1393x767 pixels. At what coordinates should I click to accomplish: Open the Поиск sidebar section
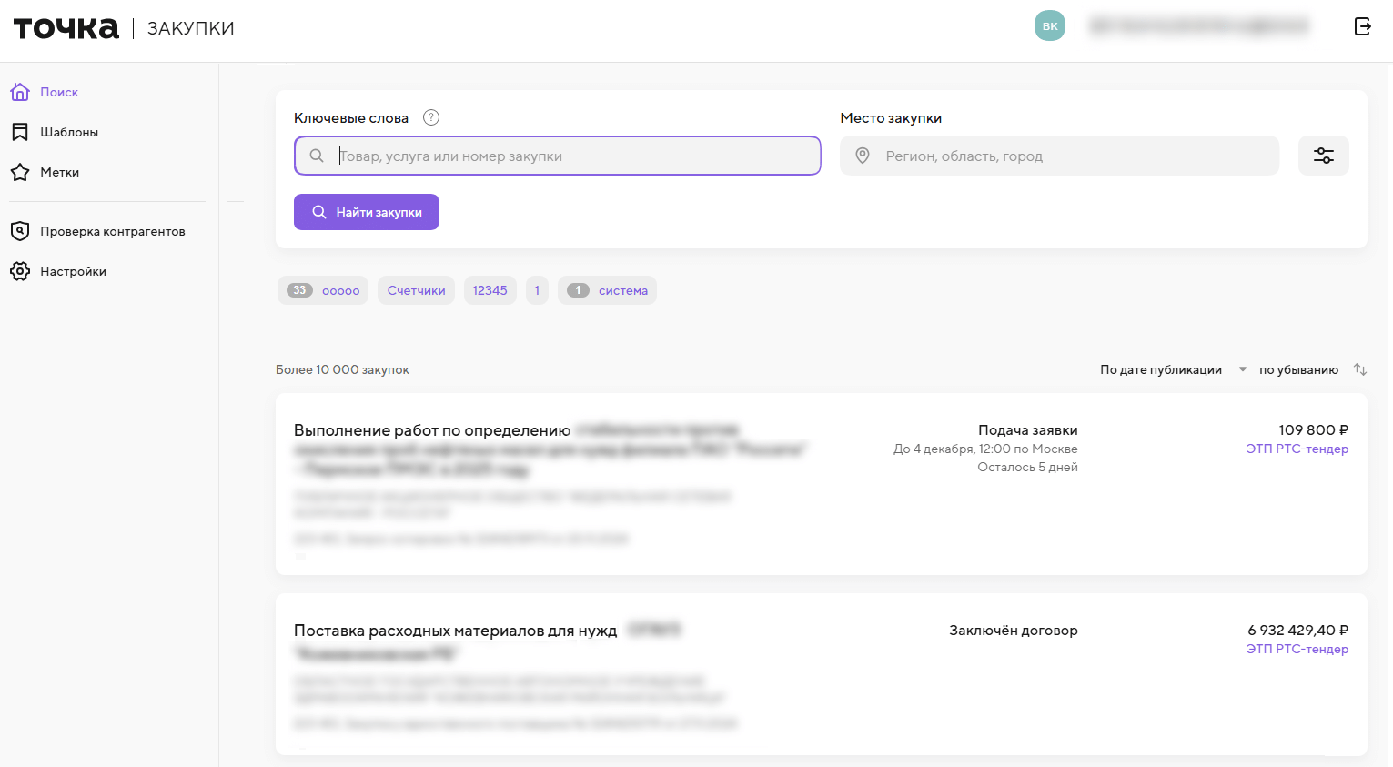(x=59, y=92)
